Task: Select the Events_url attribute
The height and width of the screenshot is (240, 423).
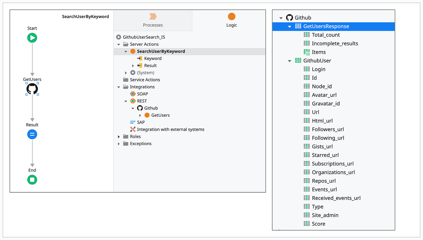Action: (324, 190)
